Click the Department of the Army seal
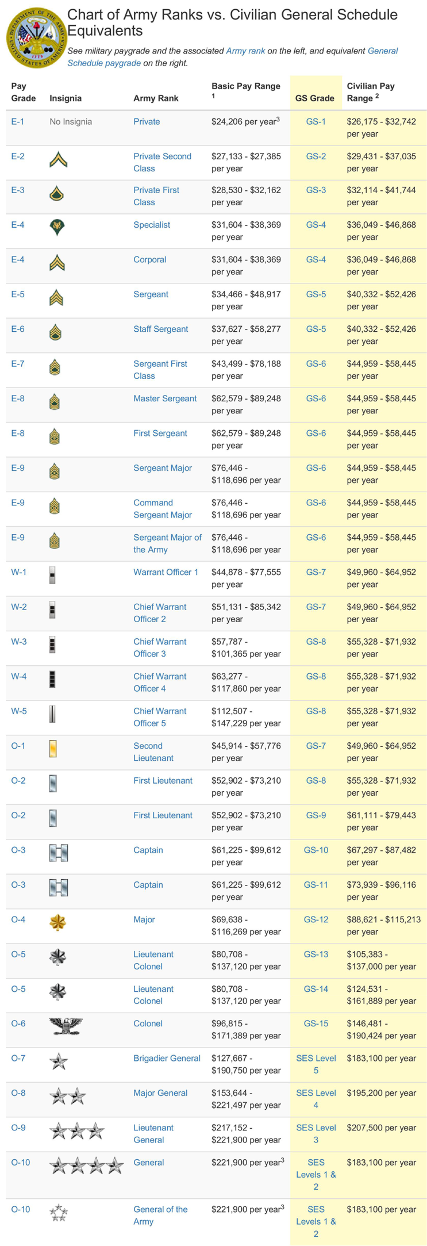 pyautogui.click(x=36, y=37)
